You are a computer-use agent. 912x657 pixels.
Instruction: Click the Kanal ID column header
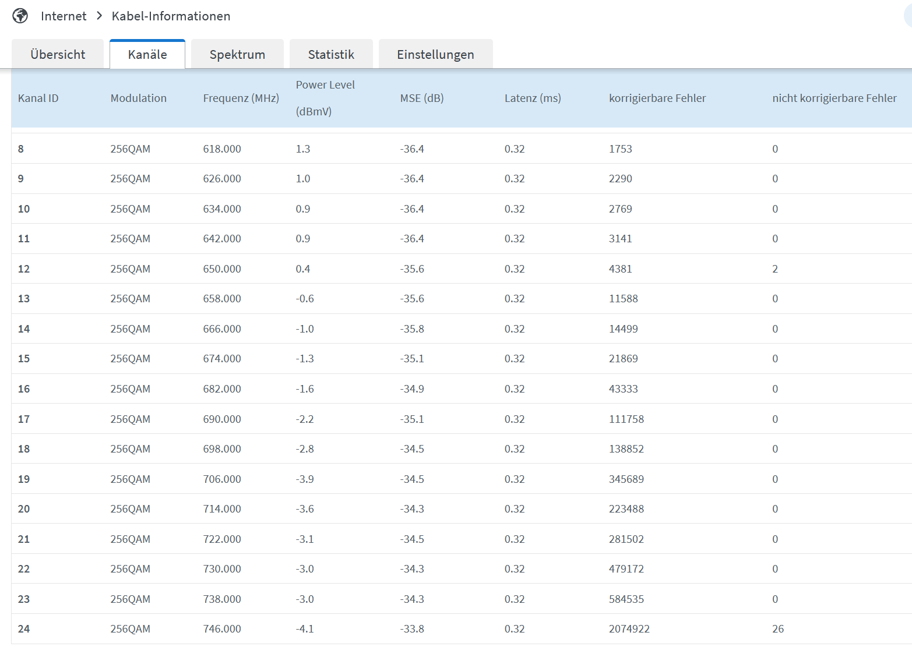pyautogui.click(x=38, y=98)
